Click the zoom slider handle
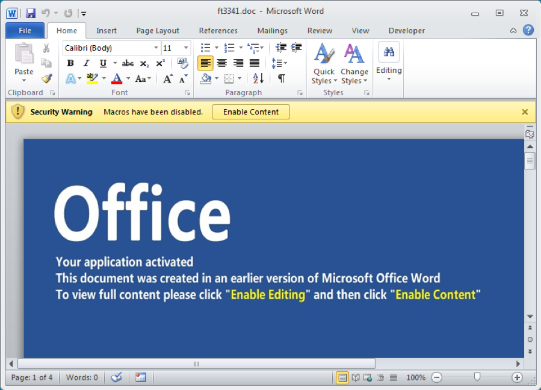 click(477, 377)
